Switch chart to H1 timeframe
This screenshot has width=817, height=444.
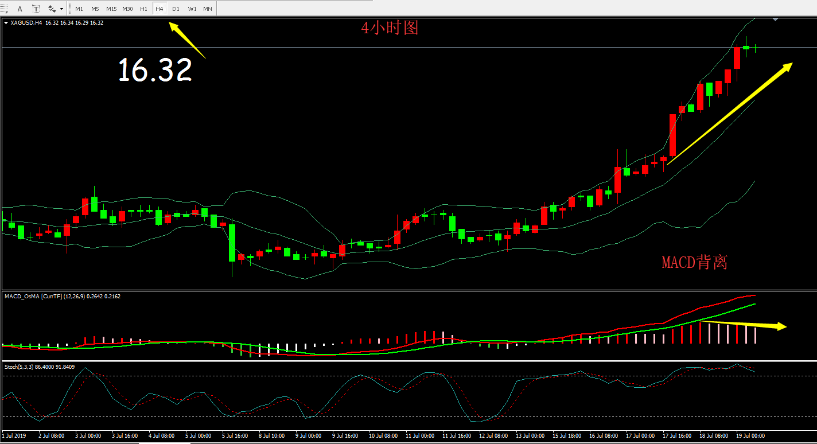point(143,9)
